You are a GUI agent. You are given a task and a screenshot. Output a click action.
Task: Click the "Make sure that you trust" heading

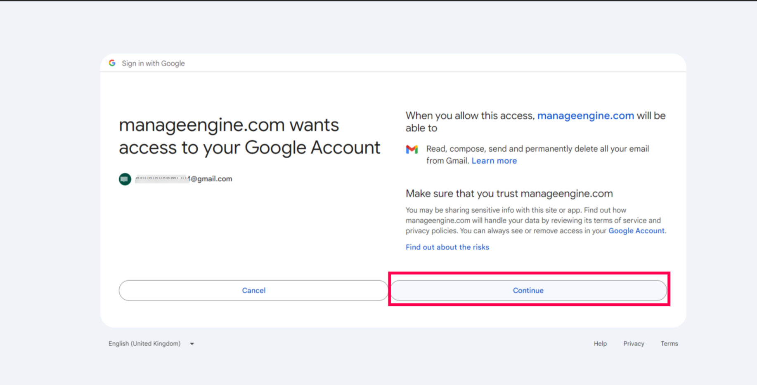(509, 194)
